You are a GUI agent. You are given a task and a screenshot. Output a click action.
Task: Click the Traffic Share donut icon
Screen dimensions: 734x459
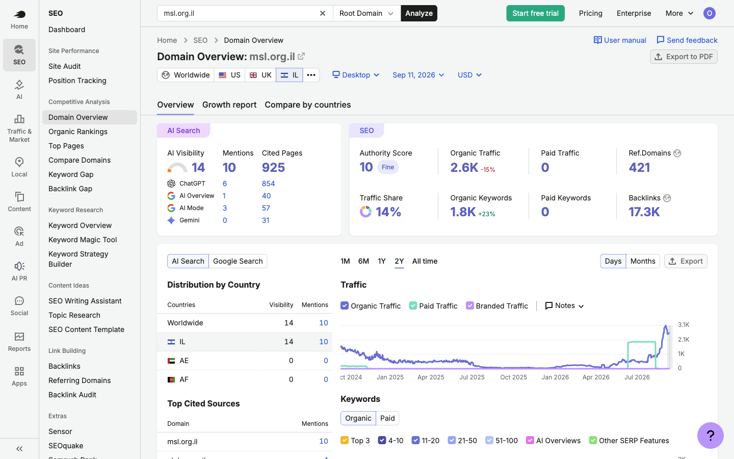pos(365,212)
